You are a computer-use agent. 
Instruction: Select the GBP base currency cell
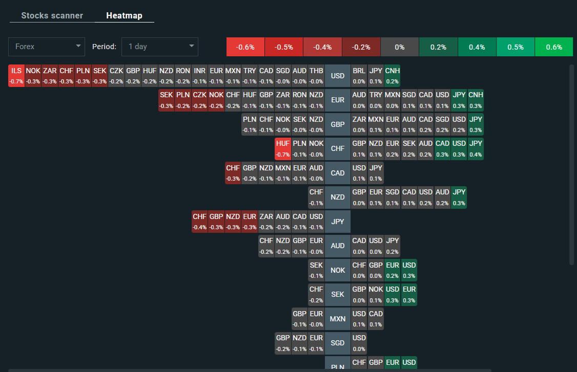coord(338,124)
